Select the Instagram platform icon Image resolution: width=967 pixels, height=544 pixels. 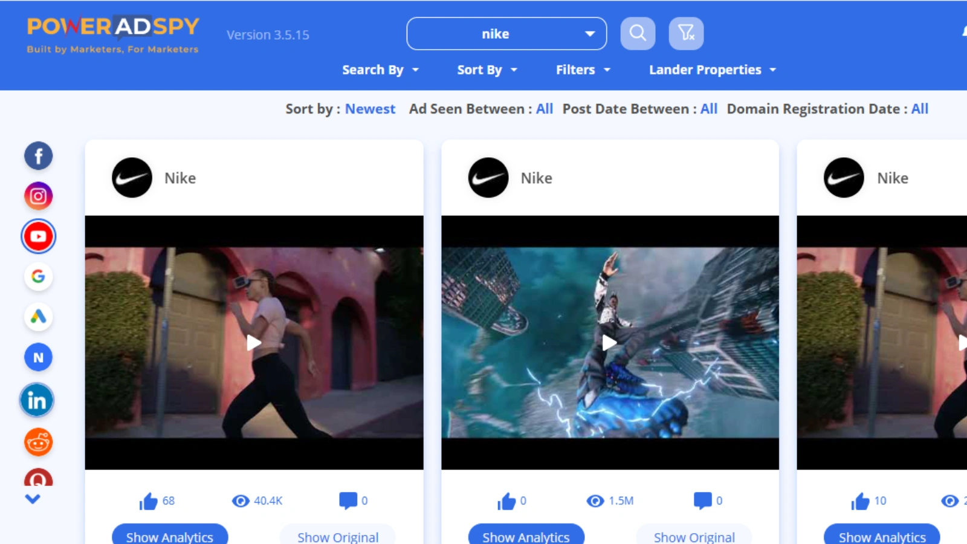(x=38, y=196)
